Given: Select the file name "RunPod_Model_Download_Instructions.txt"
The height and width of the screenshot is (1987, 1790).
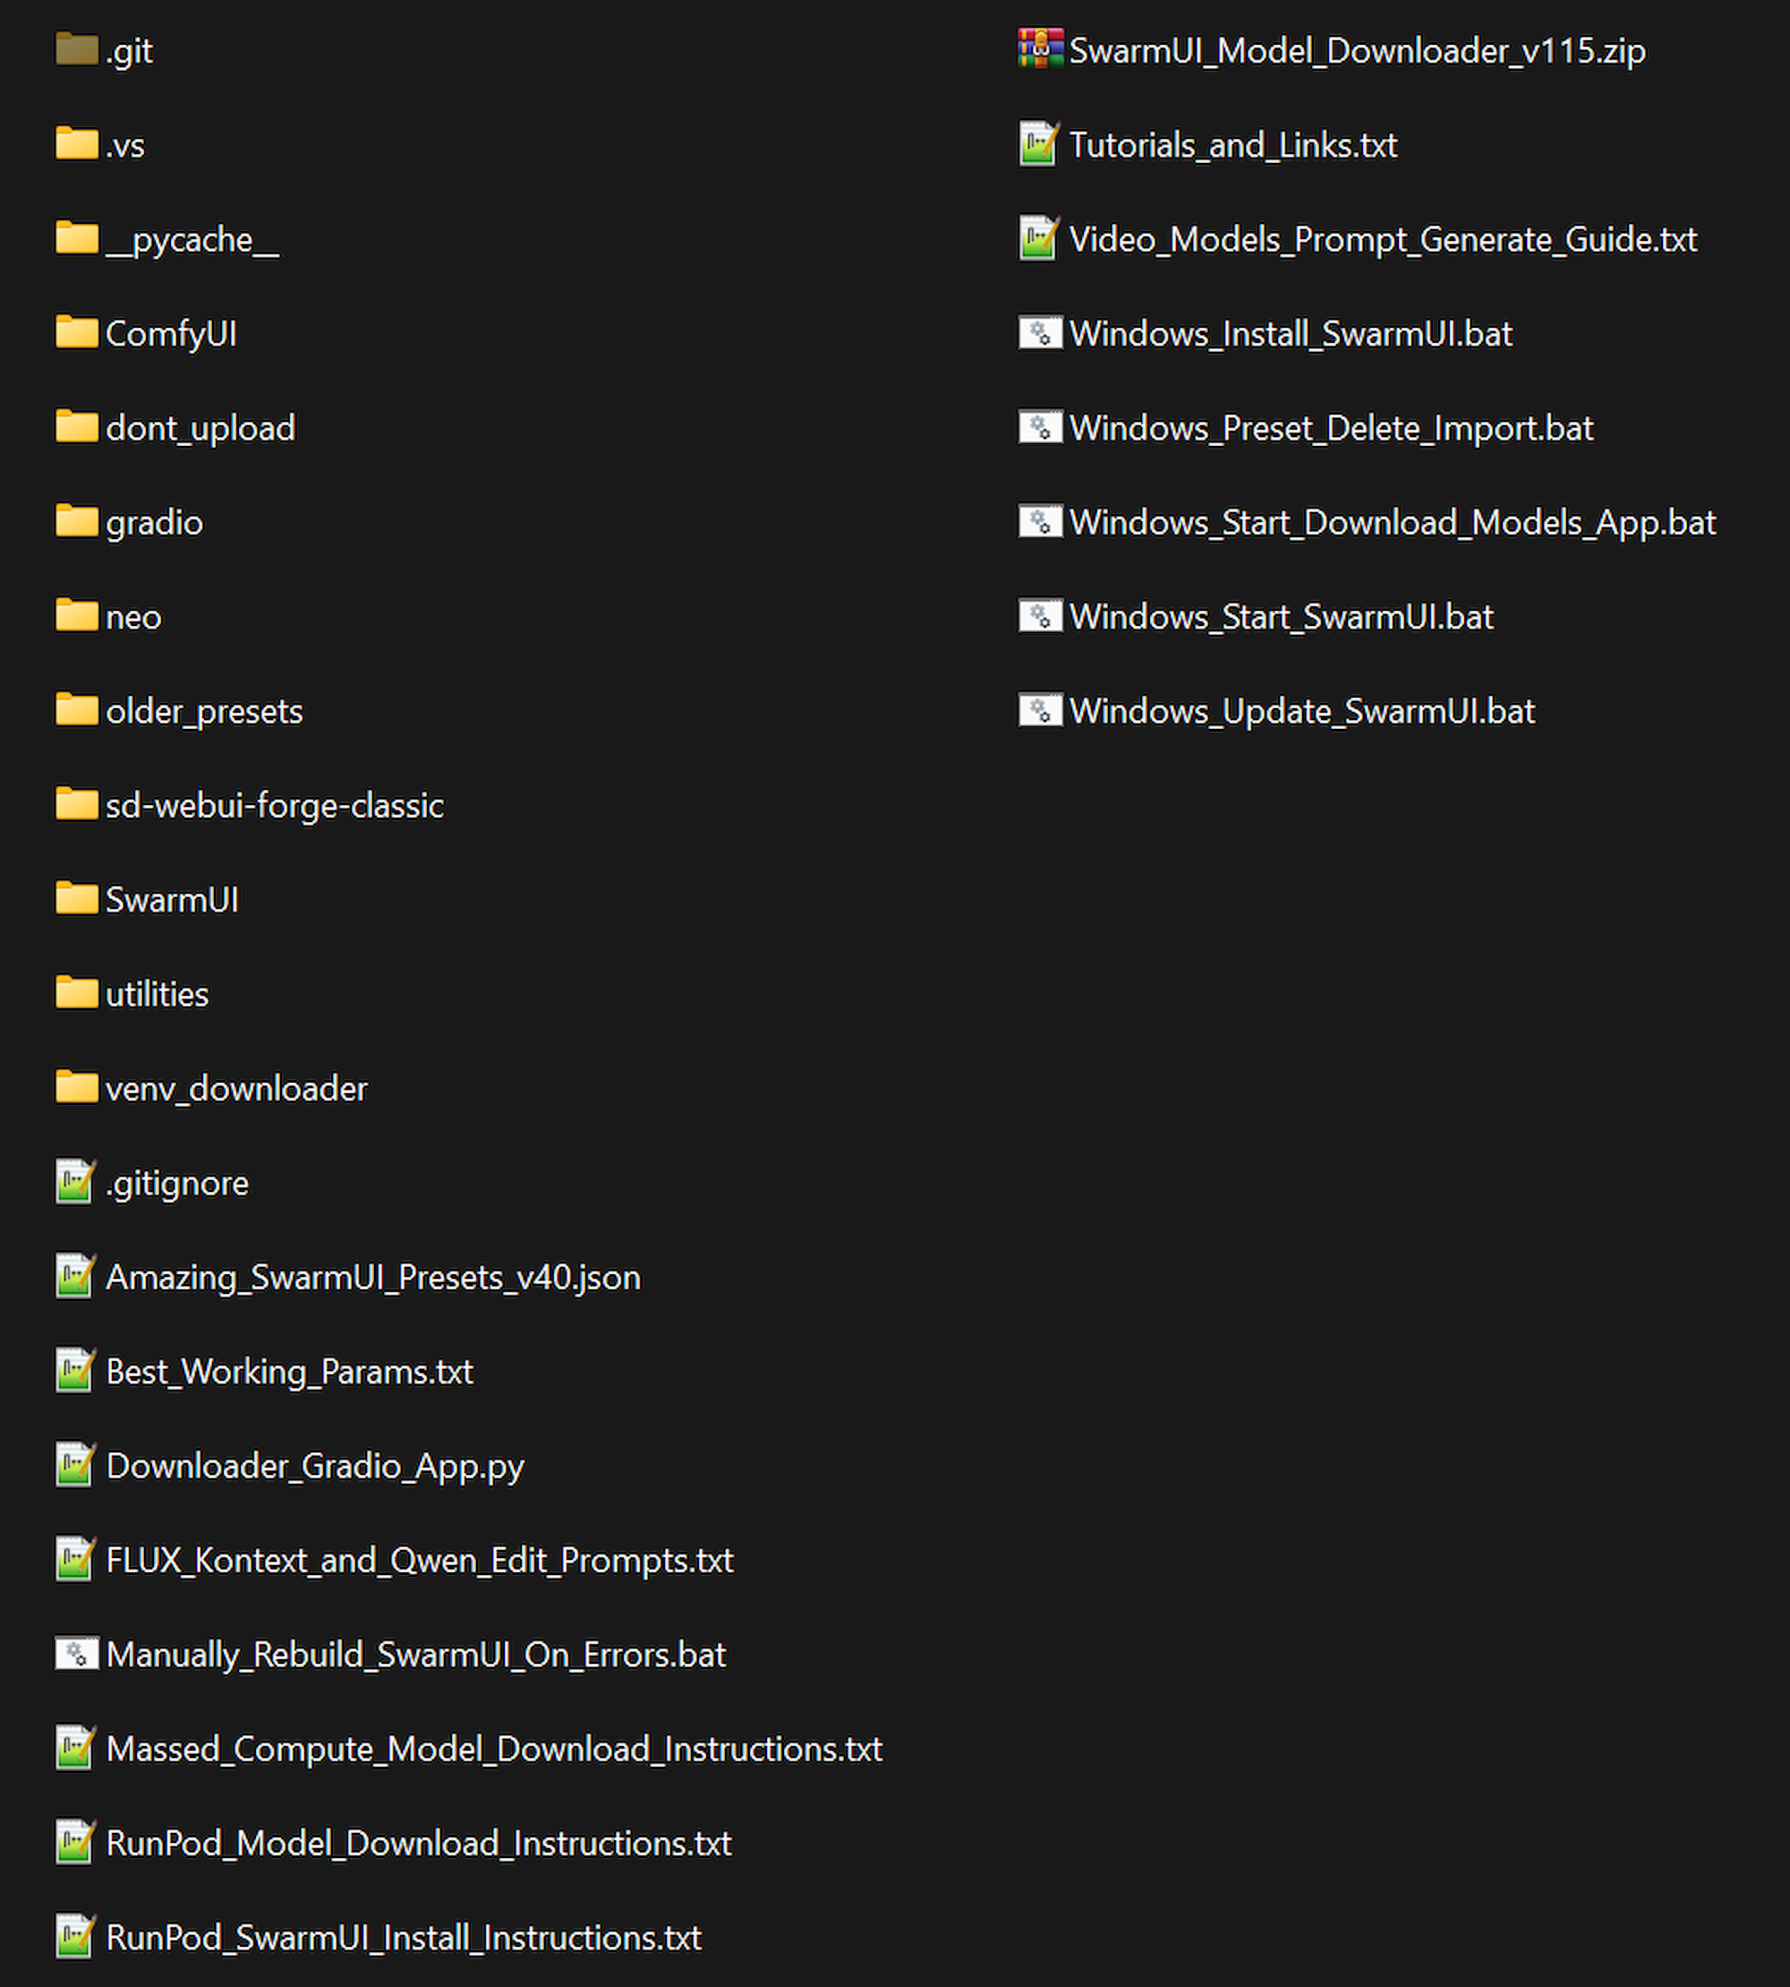Looking at the screenshot, I should 419,1845.
